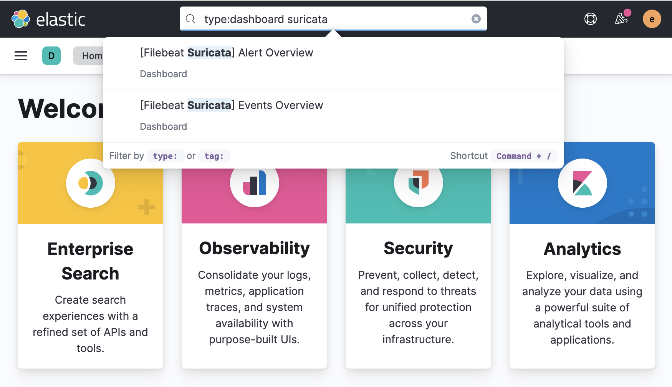Focus the global search input
This screenshot has width=672, height=387.
pos(333,19)
